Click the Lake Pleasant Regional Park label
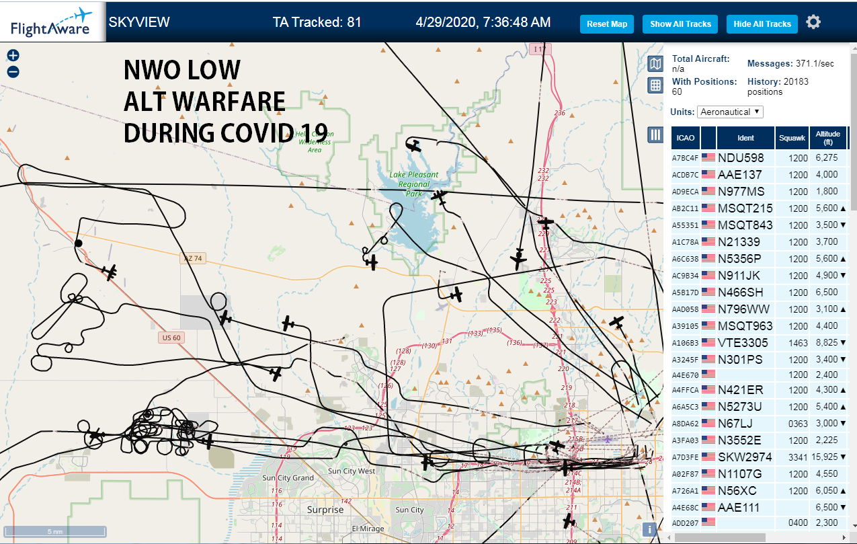This screenshot has height=544, width=857. tap(414, 184)
